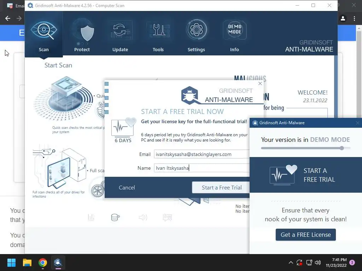Click the sync tray icon with red dot
This screenshot has height=271, width=362.
[299, 263]
